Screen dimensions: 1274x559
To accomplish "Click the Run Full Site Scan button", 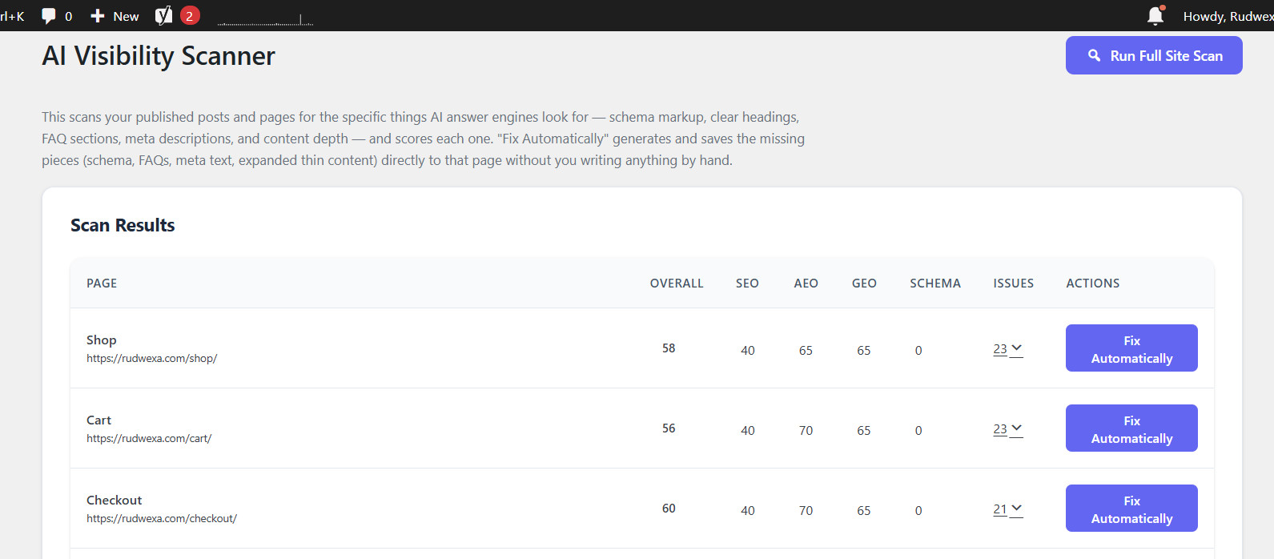I will pyautogui.click(x=1154, y=55).
